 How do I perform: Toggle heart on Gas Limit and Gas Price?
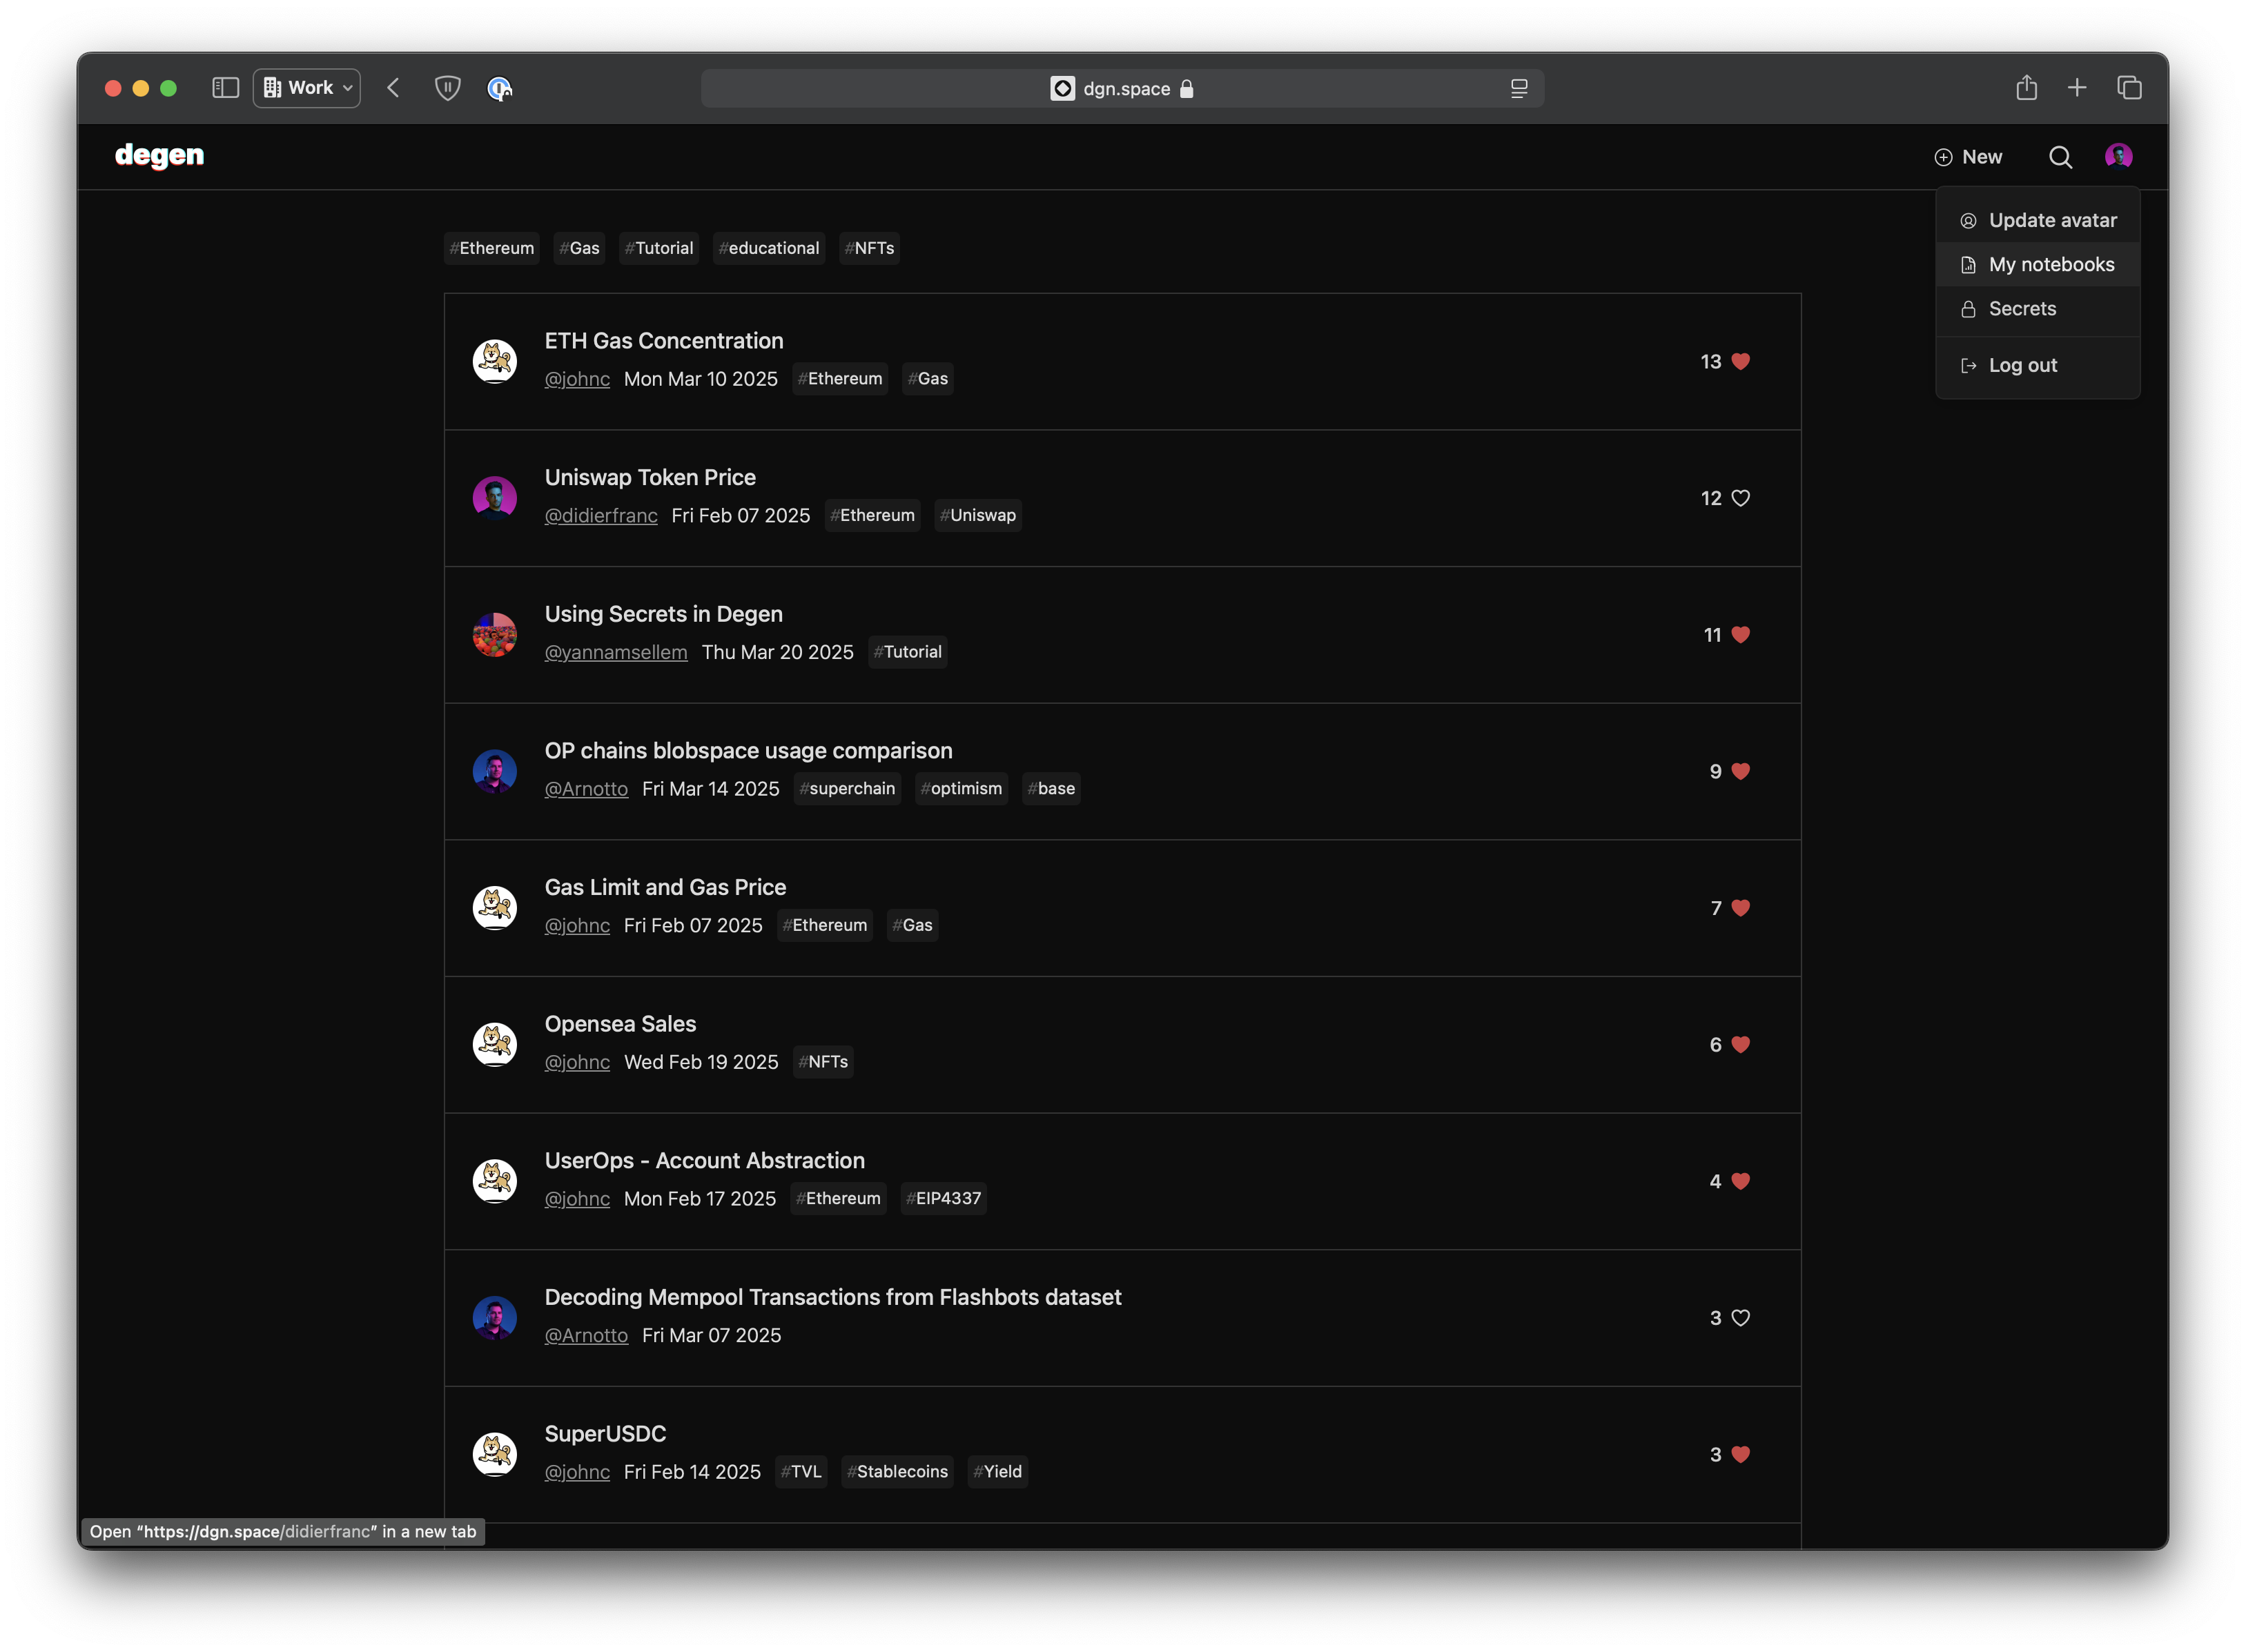(1740, 908)
